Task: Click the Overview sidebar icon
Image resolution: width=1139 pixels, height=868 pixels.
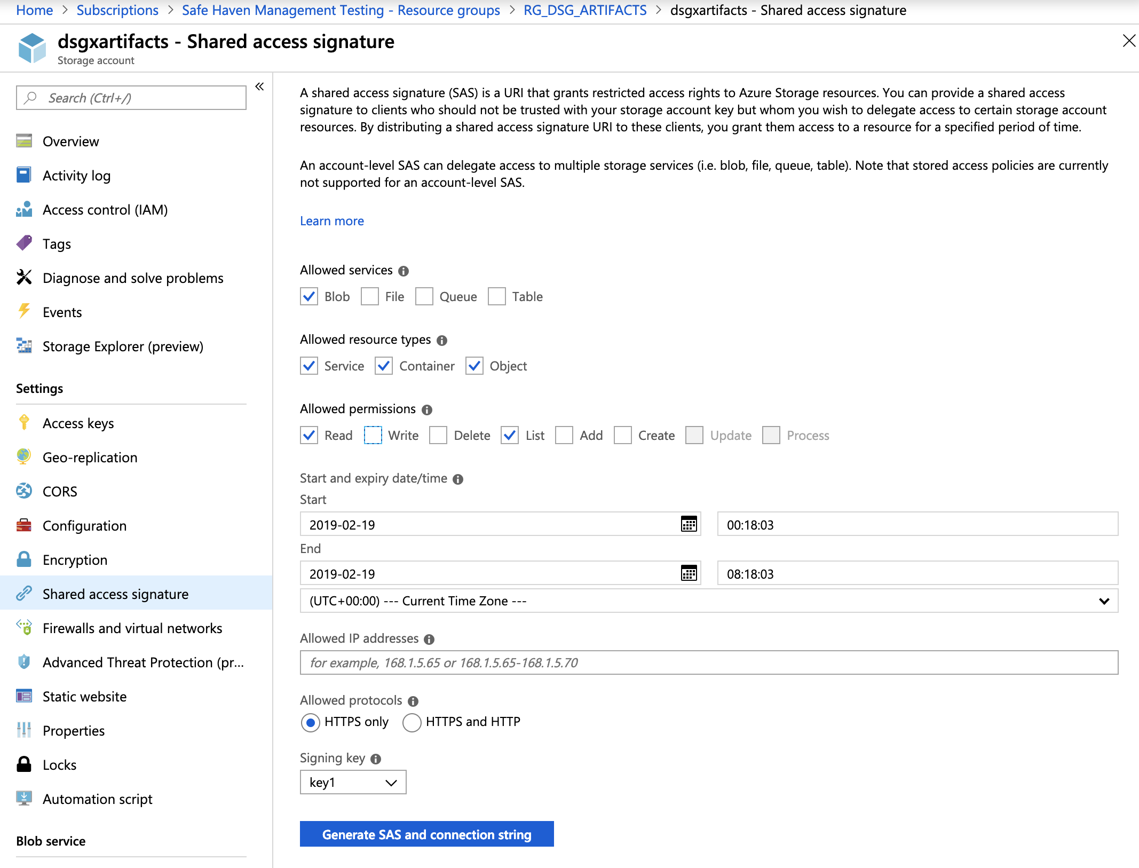Action: tap(24, 141)
